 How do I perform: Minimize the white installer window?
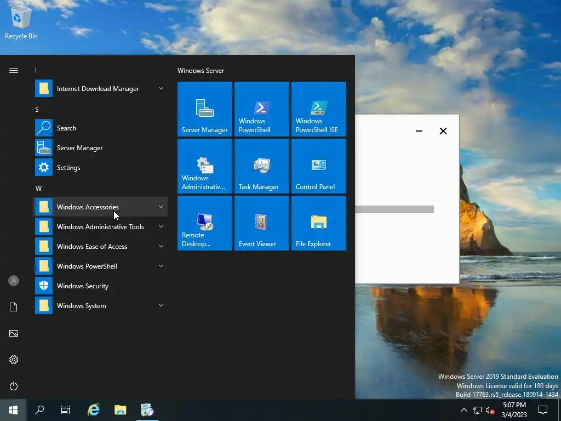point(419,131)
